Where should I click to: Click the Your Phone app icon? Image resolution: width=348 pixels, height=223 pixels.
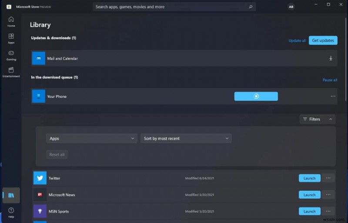pos(39,97)
